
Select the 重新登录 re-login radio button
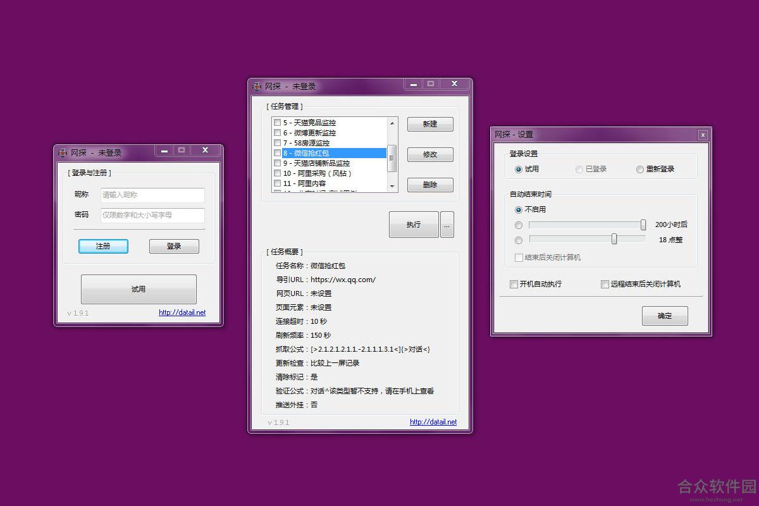[640, 170]
